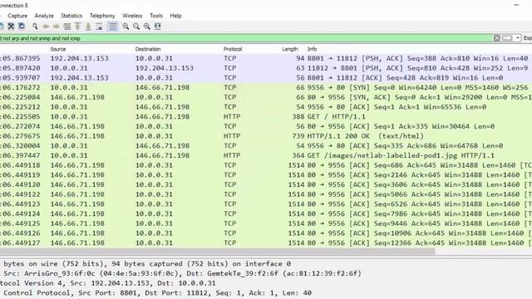The height and width of the screenshot is (299, 532).
Task: Sort by the Protocol column header
Action: [x=233, y=49]
